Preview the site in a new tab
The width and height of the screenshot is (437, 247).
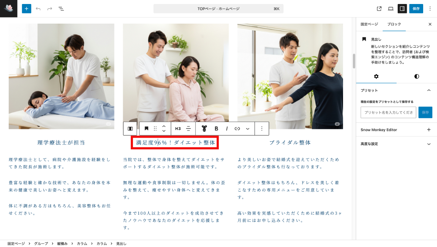(379, 8)
